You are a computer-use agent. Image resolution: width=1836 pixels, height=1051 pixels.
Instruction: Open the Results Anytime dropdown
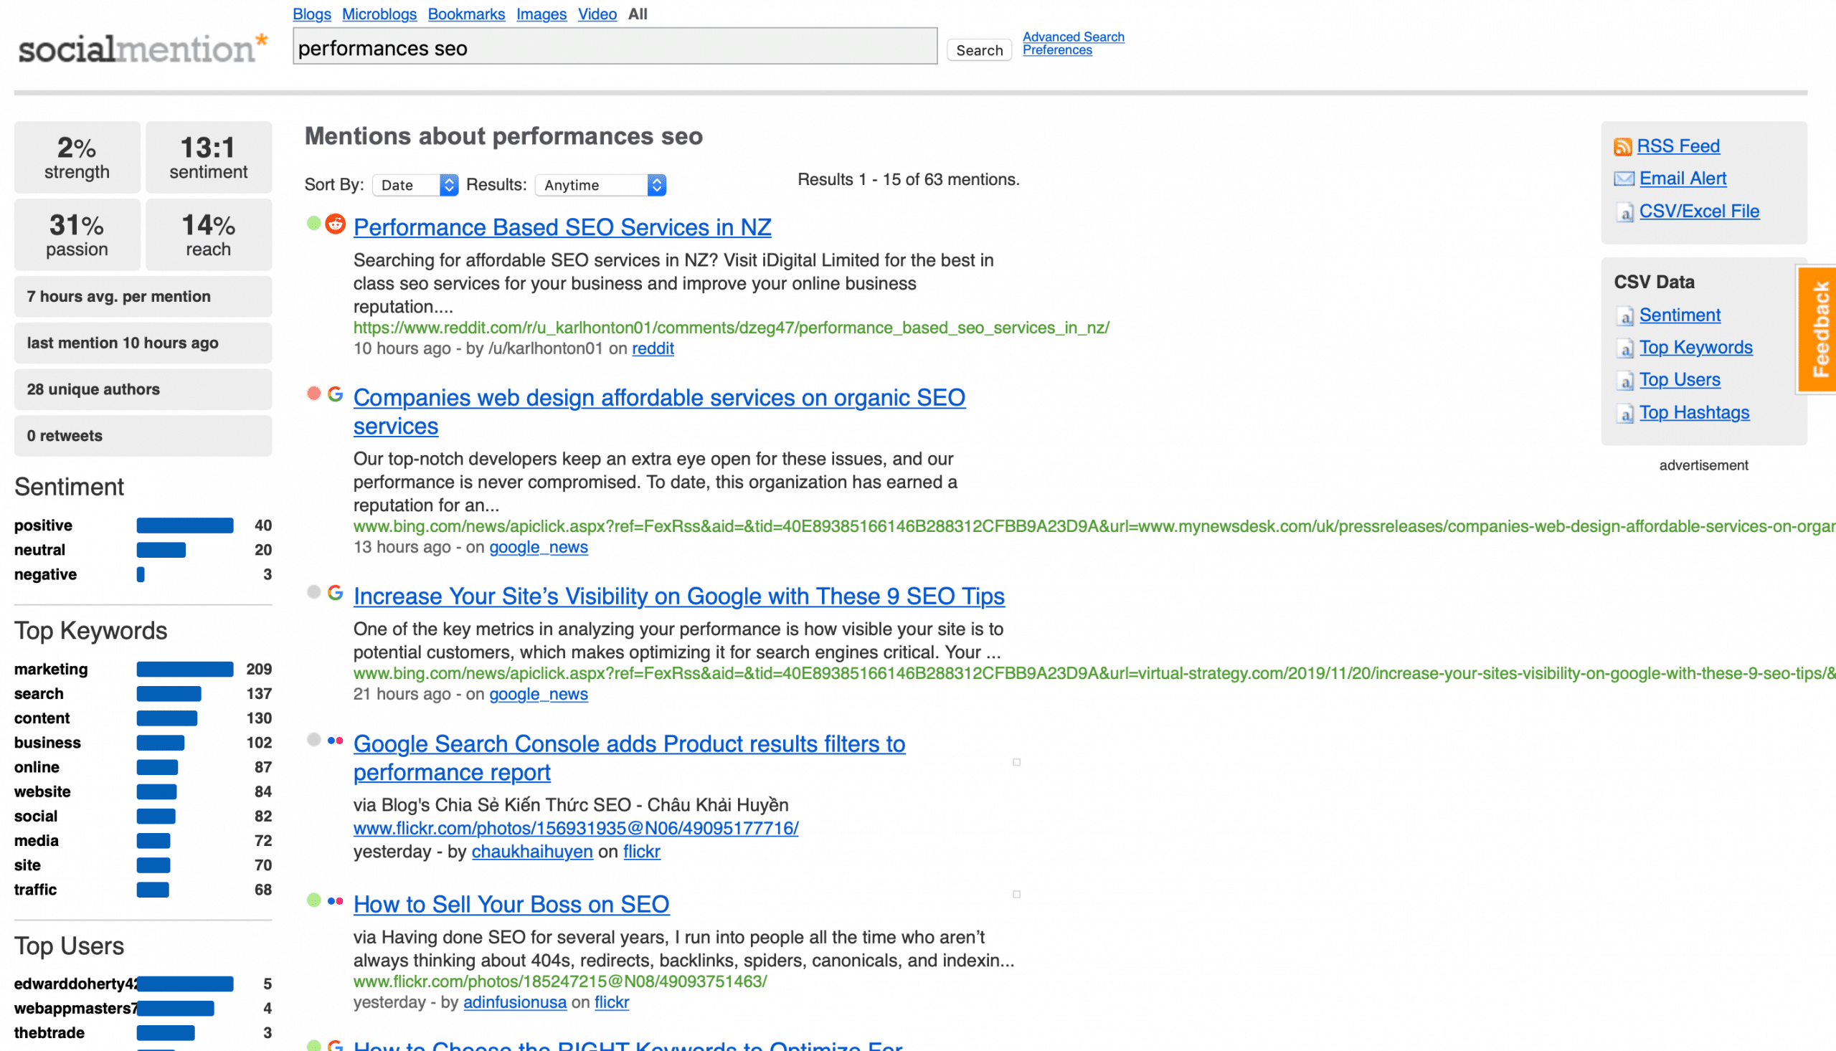pyautogui.click(x=600, y=185)
